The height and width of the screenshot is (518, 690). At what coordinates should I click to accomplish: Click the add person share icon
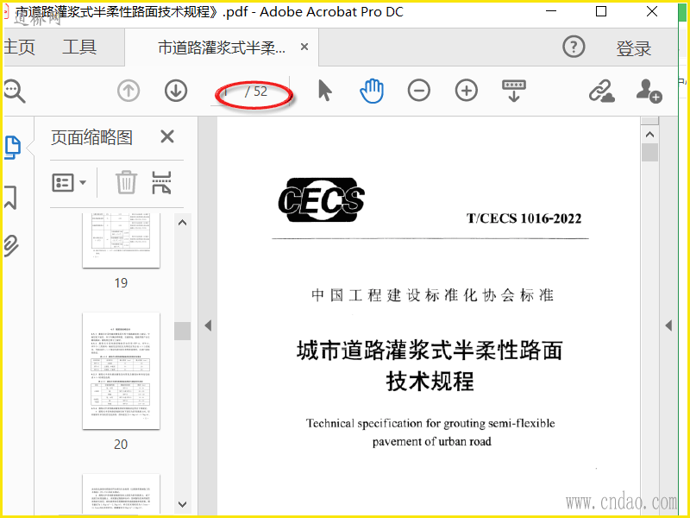point(649,92)
